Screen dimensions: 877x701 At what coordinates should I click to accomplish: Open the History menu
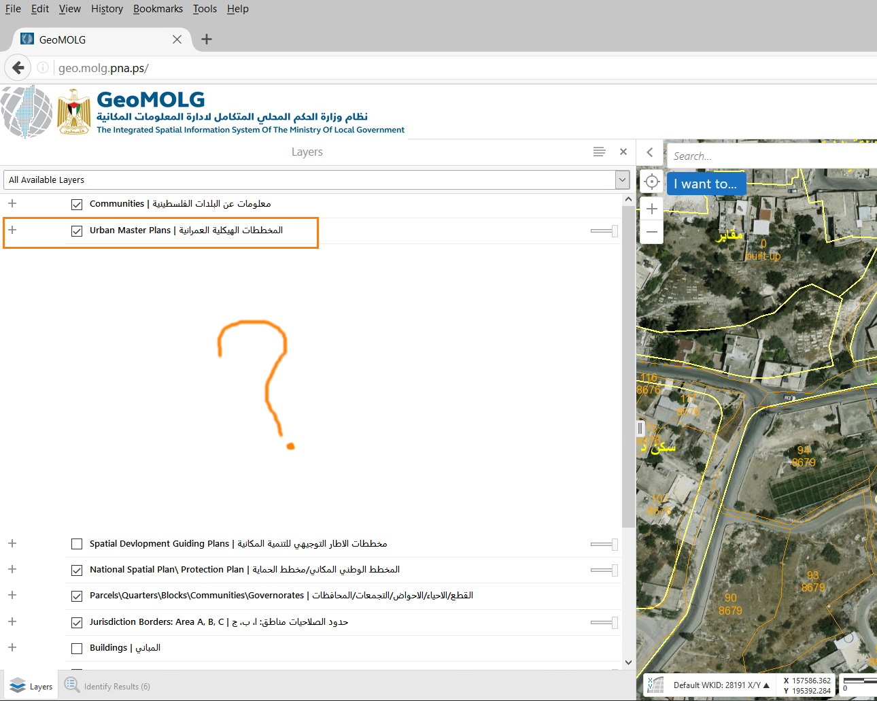[x=107, y=9]
